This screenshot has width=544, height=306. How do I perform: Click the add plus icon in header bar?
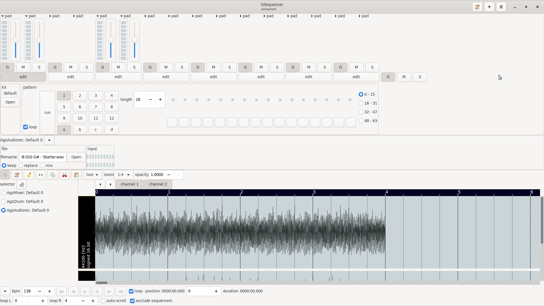click(489, 7)
